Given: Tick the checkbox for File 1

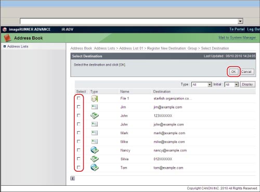Looking at the screenshot, I should (x=79, y=98).
